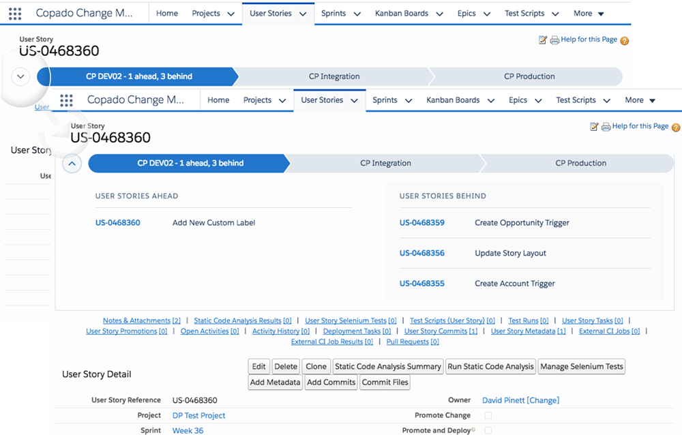
Task: Click the Clone button
Action: point(316,367)
